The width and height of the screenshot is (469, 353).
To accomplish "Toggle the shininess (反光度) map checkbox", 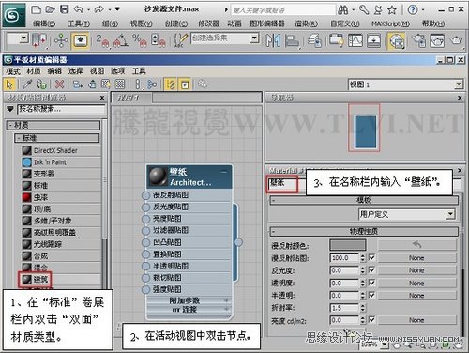I will (x=371, y=269).
